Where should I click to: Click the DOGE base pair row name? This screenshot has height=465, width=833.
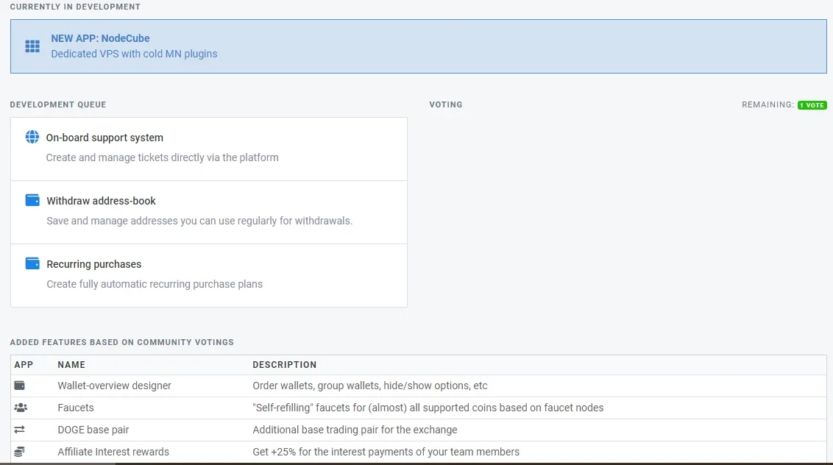click(93, 430)
